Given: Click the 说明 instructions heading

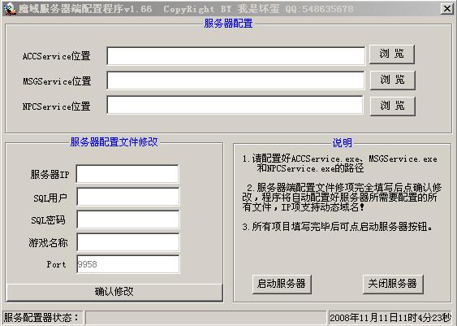Looking at the screenshot, I should click(x=343, y=143).
